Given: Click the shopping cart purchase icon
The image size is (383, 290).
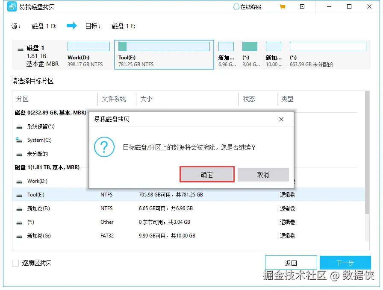Looking at the screenshot, I should point(282,6).
